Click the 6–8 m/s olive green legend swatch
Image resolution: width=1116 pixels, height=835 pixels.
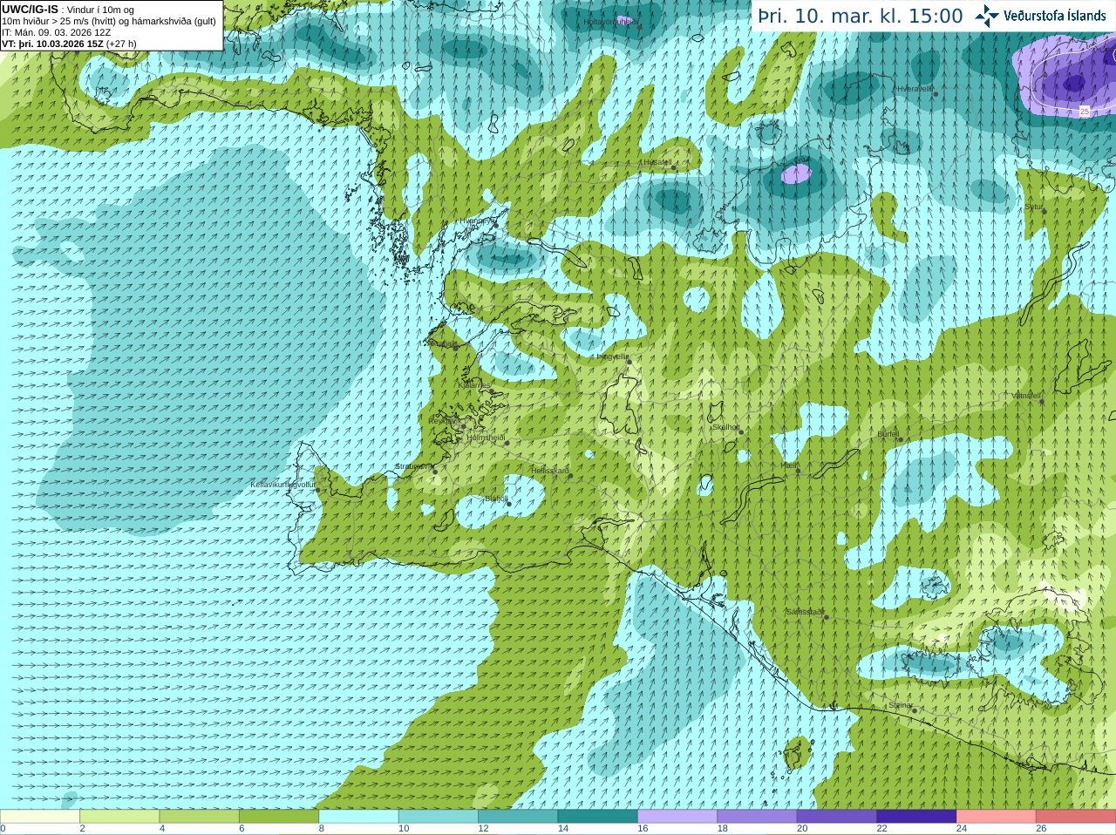pyautogui.click(x=279, y=817)
